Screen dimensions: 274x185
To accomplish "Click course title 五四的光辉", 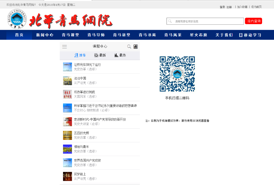I will tap(81, 133).
